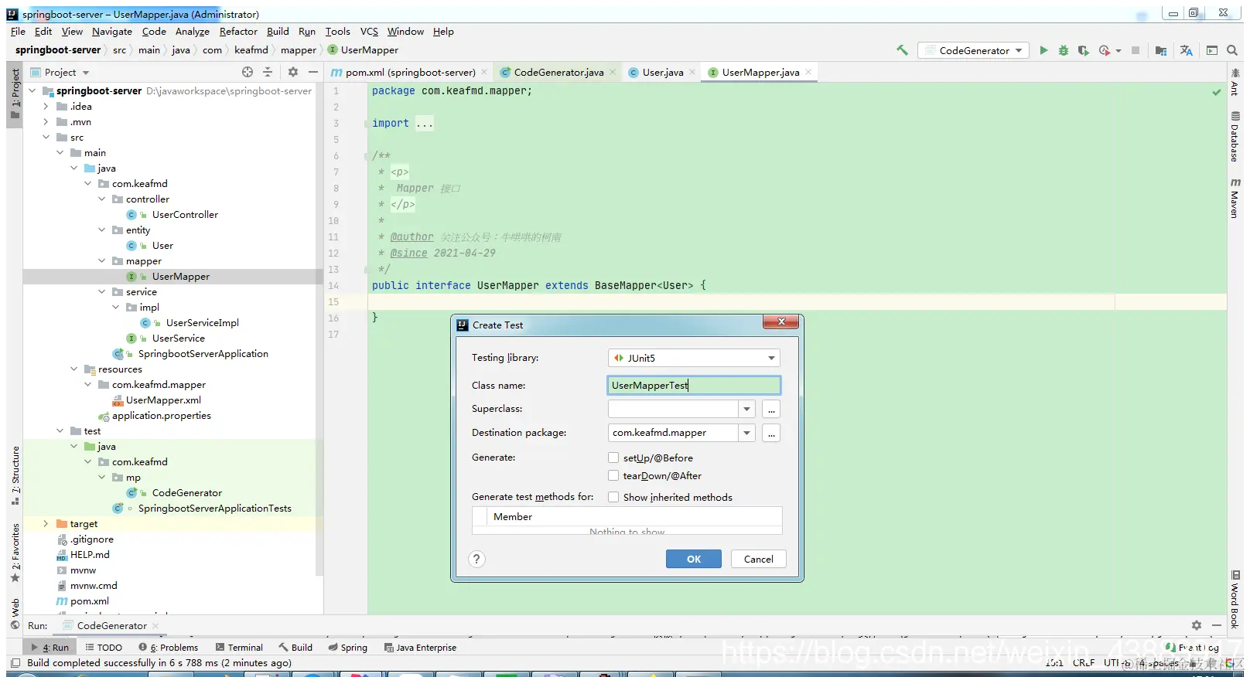Click the locate/scroll from source target icon
This screenshot has width=1250, height=677.
(x=248, y=72)
